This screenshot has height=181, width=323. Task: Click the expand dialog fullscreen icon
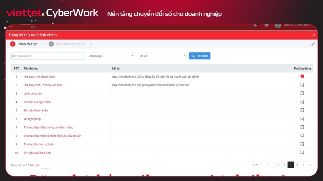click(x=313, y=44)
